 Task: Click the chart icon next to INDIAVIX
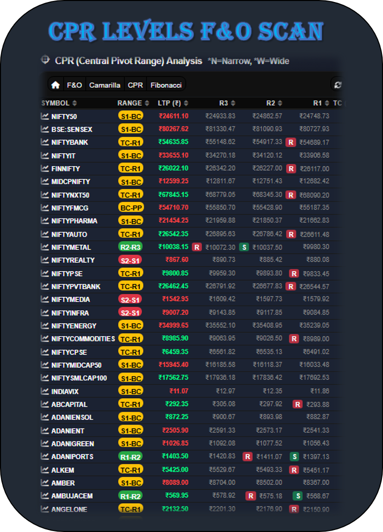(x=45, y=391)
